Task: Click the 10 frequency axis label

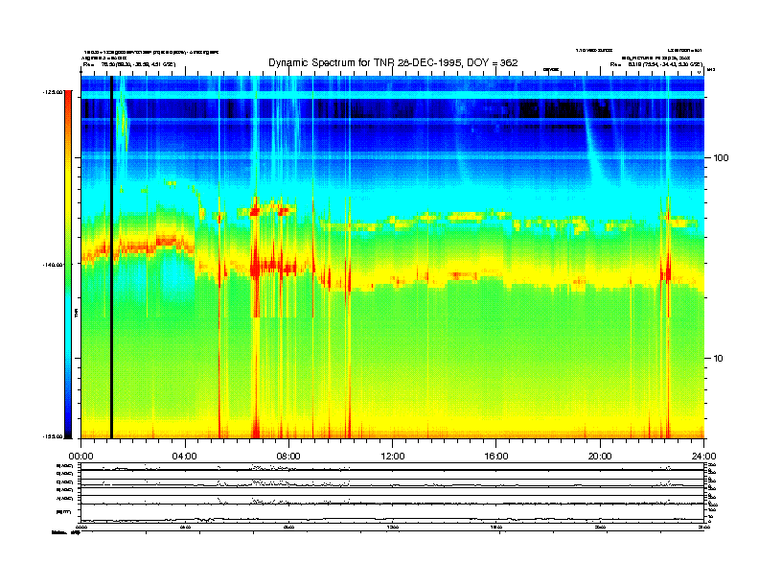Action: point(719,359)
